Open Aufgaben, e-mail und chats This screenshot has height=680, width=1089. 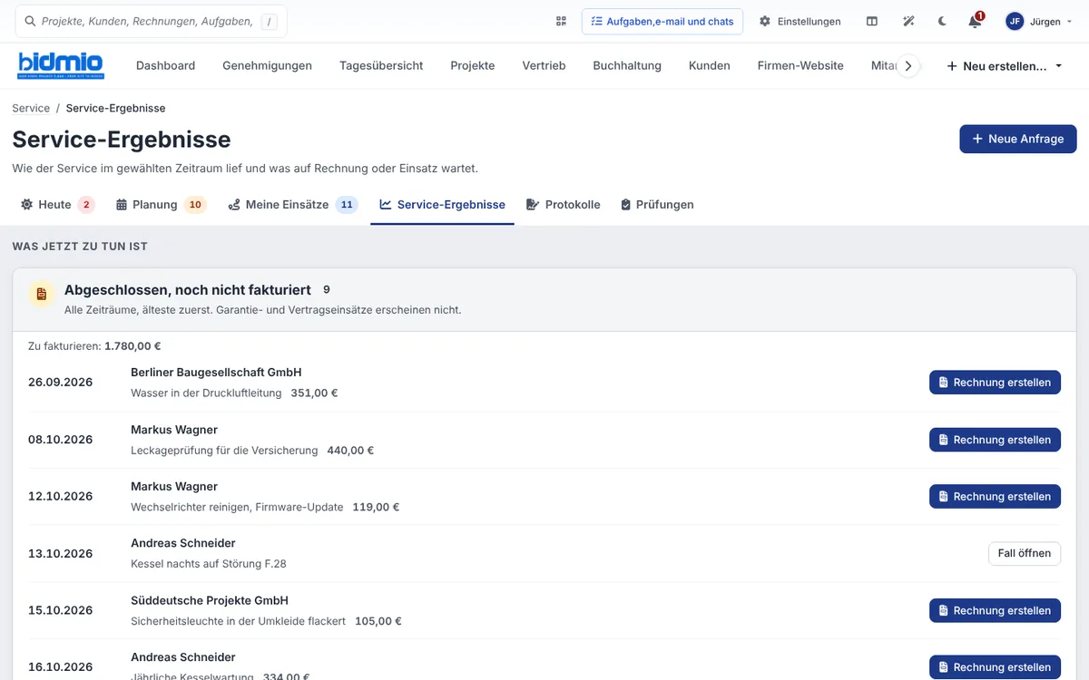coord(662,21)
